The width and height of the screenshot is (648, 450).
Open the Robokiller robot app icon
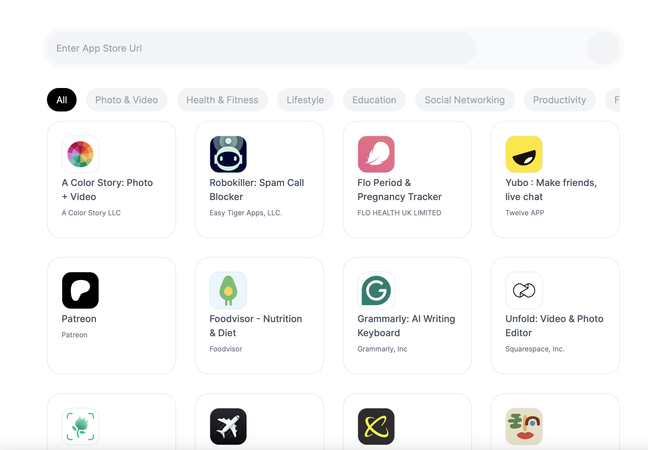(x=228, y=154)
